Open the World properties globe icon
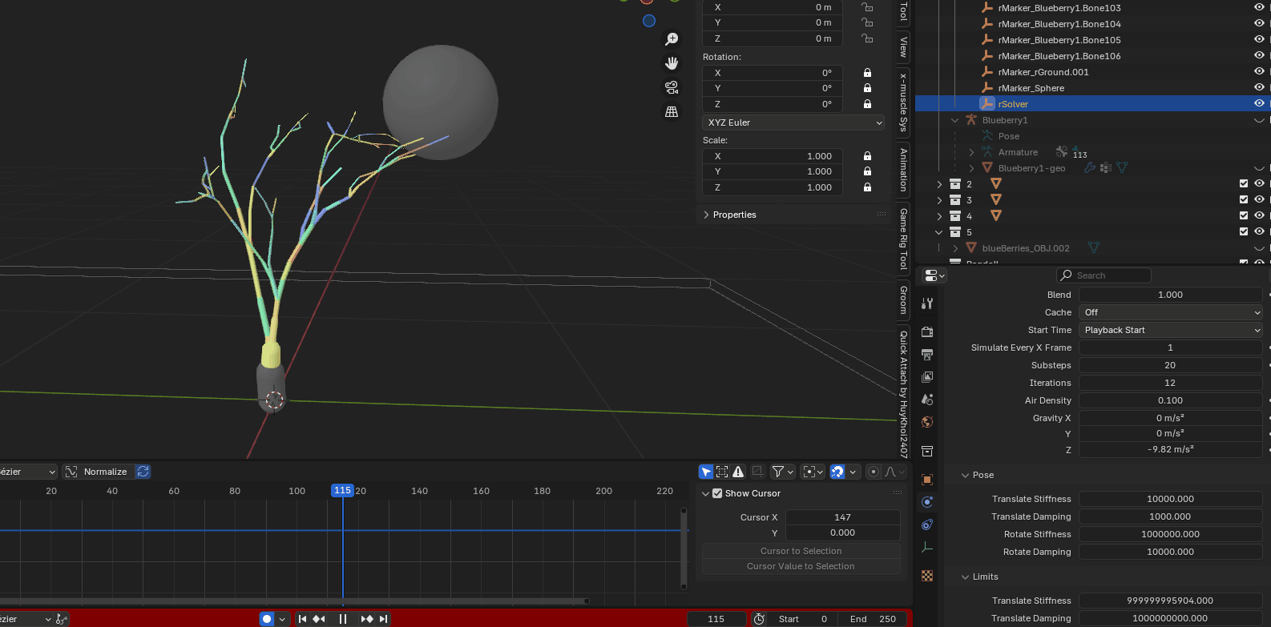Screen dimensions: 1271x627 point(927,422)
